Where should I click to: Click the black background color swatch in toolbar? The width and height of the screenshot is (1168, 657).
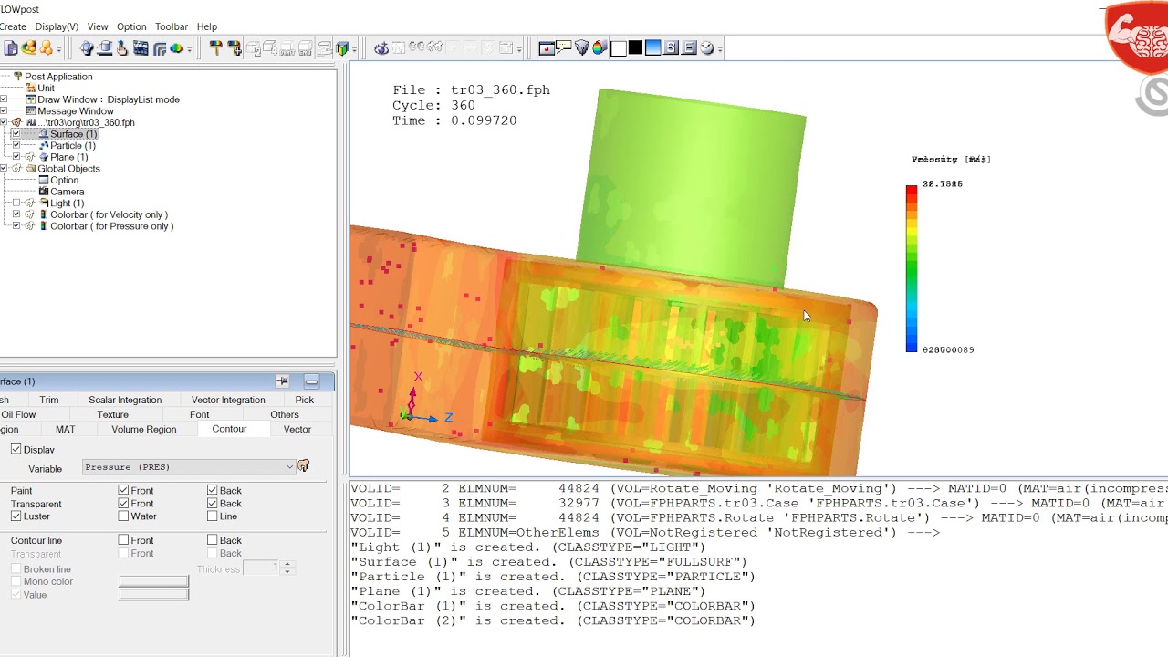pos(635,48)
